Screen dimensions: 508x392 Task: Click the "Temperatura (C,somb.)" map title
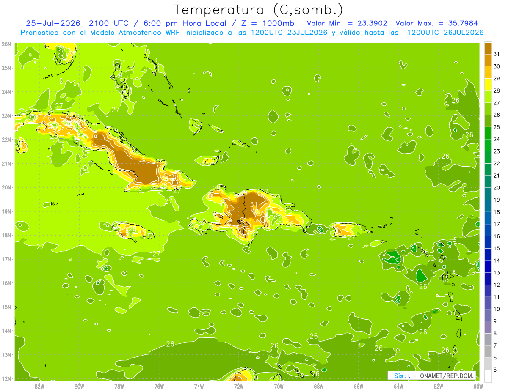point(259,9)
